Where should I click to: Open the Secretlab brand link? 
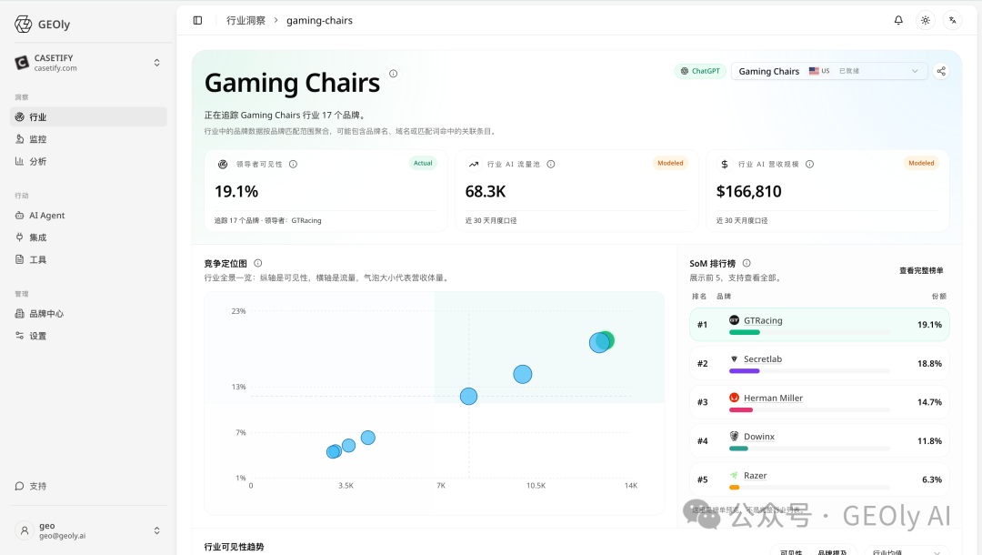[763, 359]
